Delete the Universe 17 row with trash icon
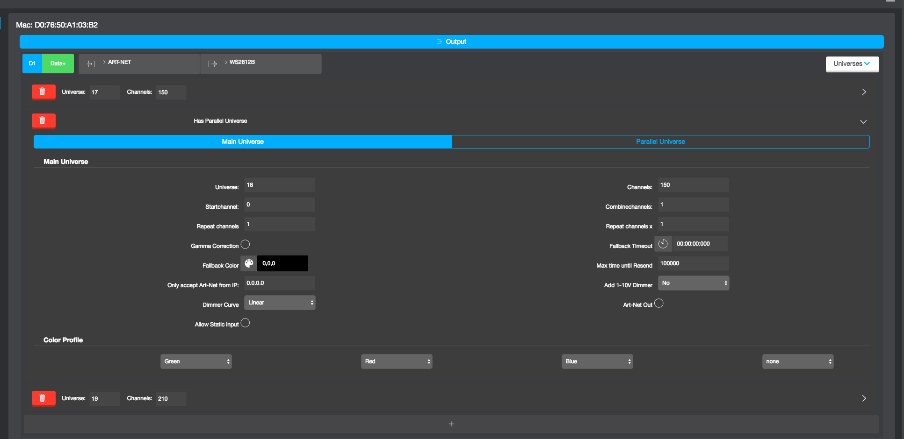 click(x=43, y=92)
